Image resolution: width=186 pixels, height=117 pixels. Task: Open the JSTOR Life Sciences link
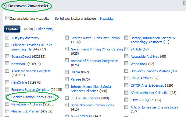click(85, 98)
